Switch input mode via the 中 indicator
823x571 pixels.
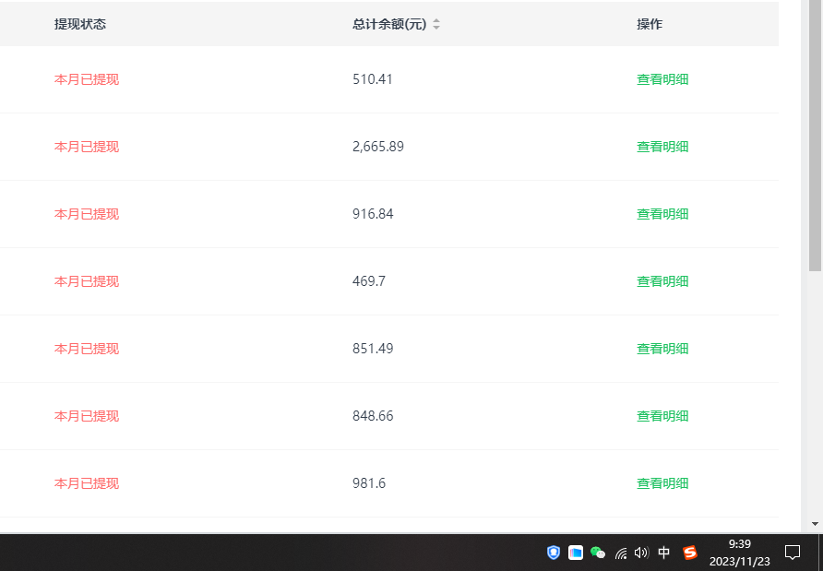coord(663,553)
